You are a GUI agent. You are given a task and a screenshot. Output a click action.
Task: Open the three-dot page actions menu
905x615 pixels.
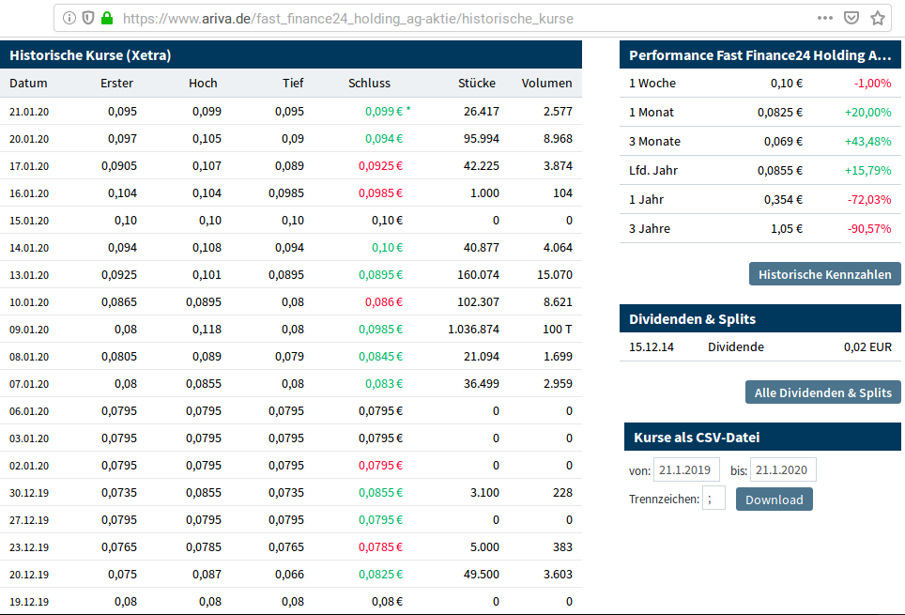click(x=824, y=18)
